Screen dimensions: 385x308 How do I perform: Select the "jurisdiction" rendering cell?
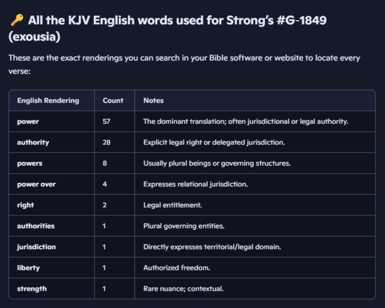tap(36, 247)
